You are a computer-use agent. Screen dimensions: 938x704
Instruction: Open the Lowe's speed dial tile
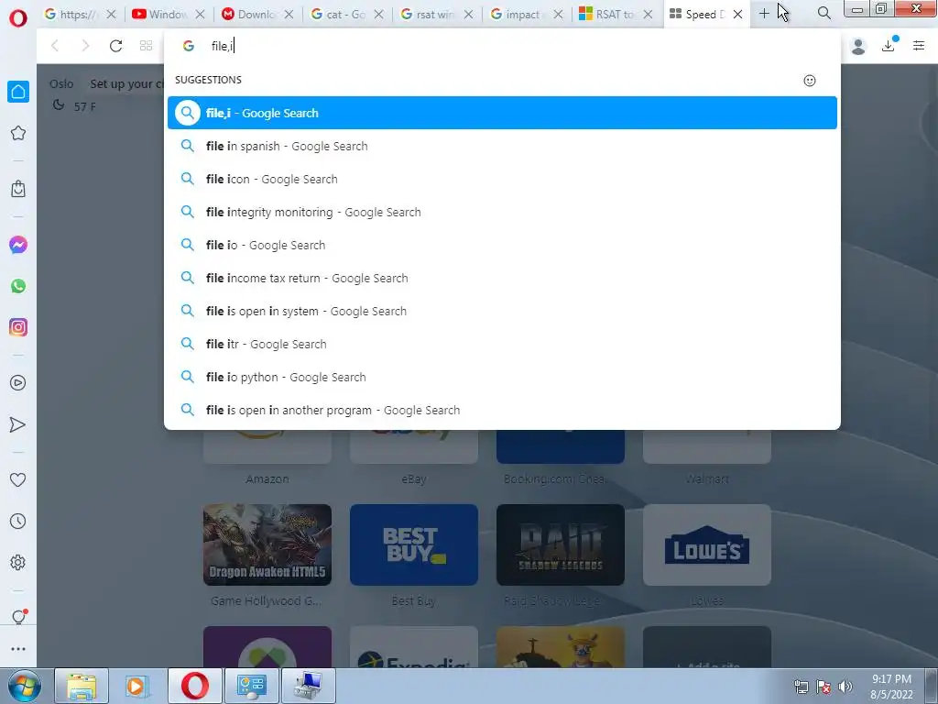706,544
